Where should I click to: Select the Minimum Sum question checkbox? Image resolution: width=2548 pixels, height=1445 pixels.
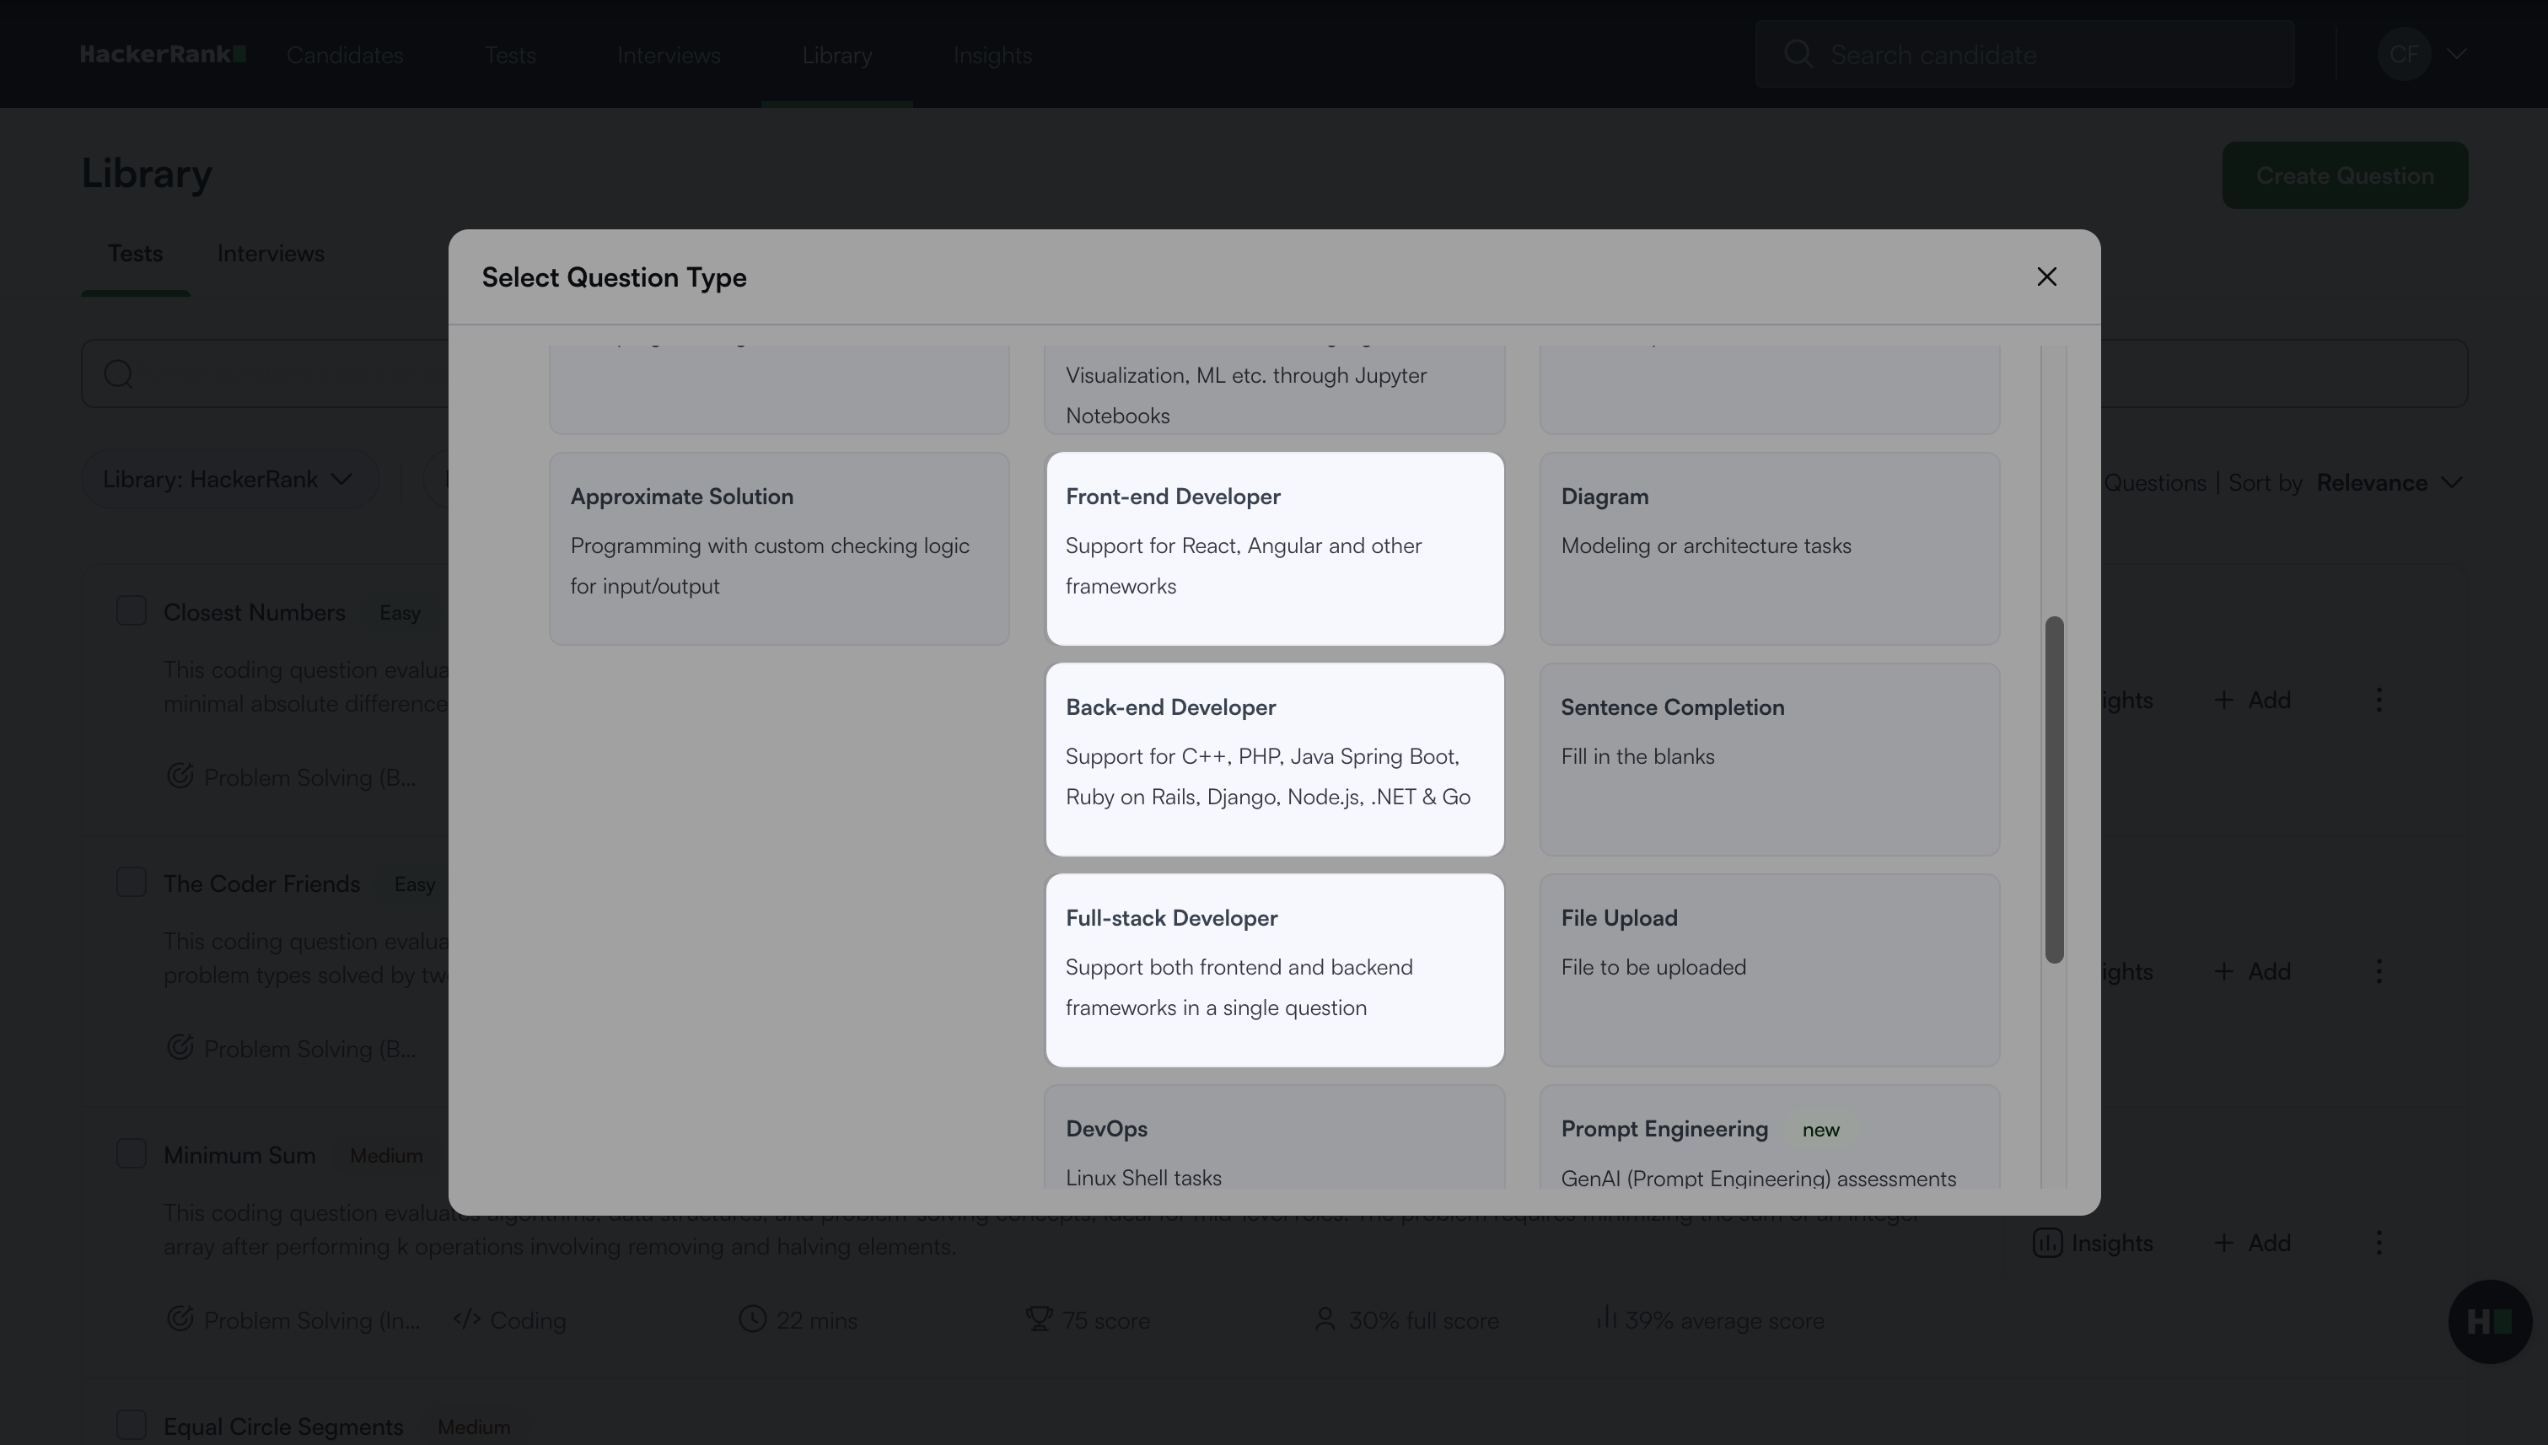[x=131, y=1153]
